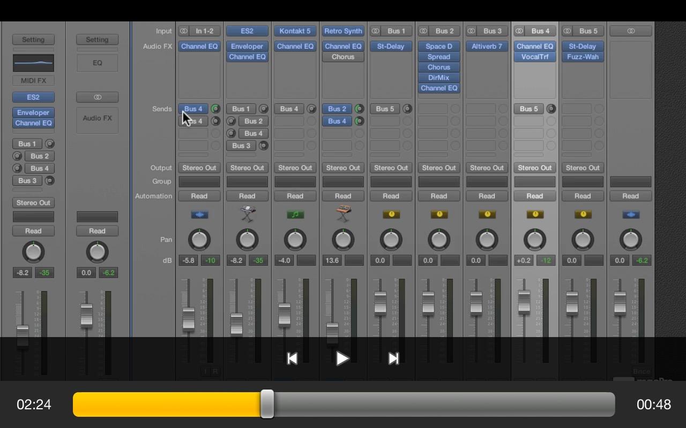Open the VocalTrf plug-in on Bus 4 channel

pos(534,57)
